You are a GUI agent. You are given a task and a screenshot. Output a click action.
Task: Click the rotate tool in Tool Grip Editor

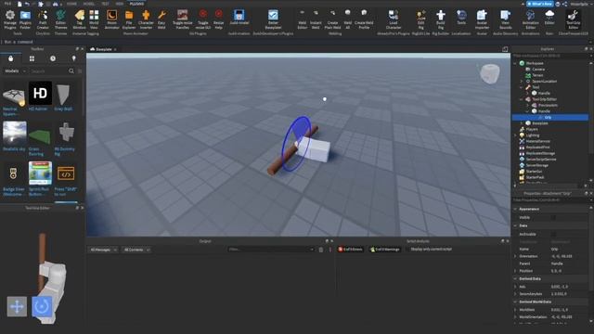click(x=42, y=306)
